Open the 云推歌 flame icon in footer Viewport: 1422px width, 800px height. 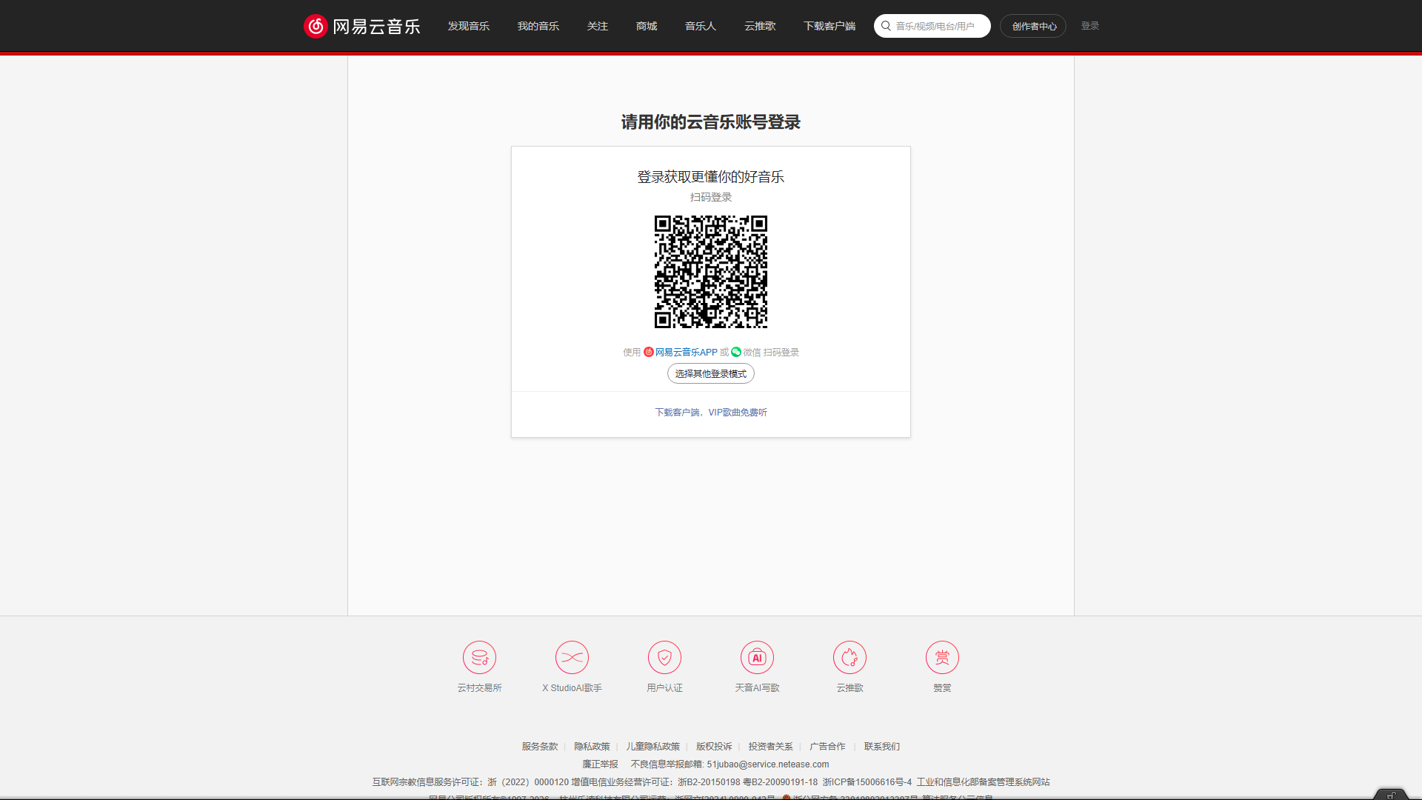[849, 657]
